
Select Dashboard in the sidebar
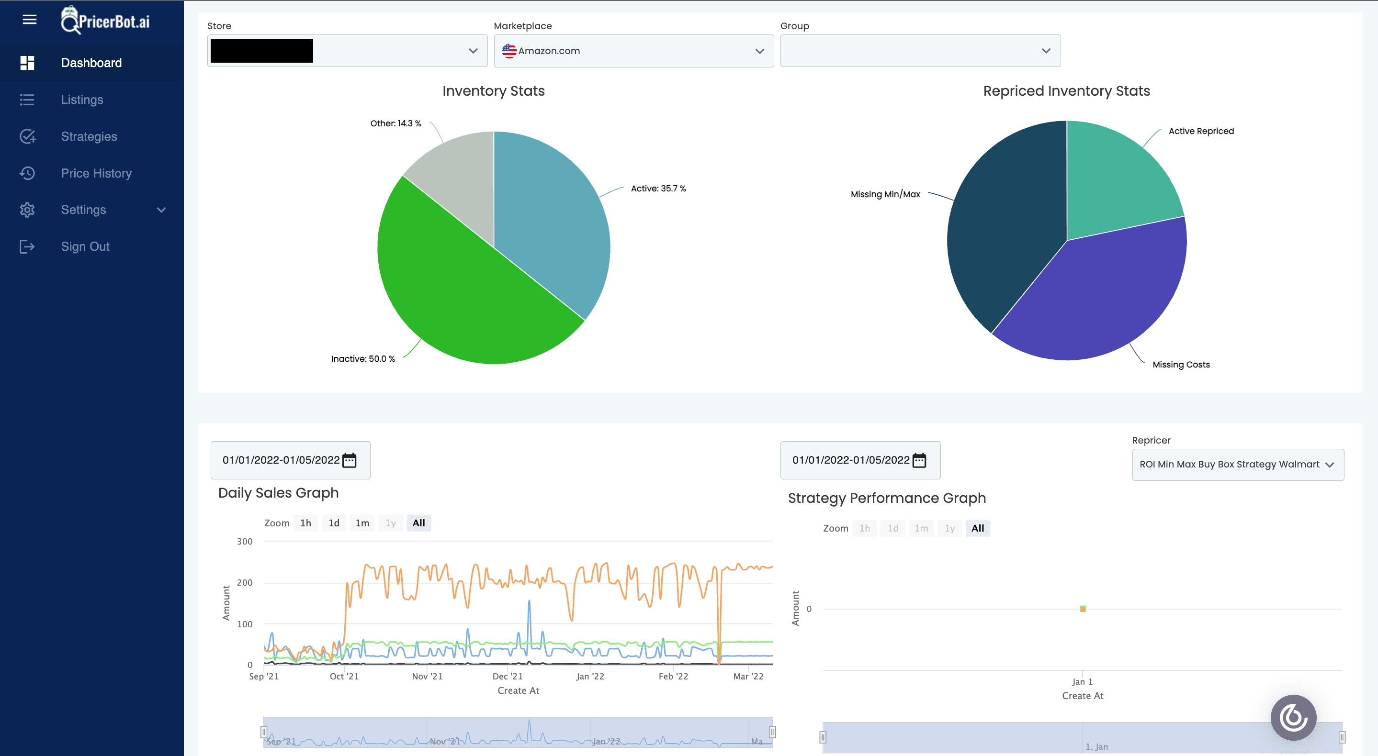click(91, 63)
